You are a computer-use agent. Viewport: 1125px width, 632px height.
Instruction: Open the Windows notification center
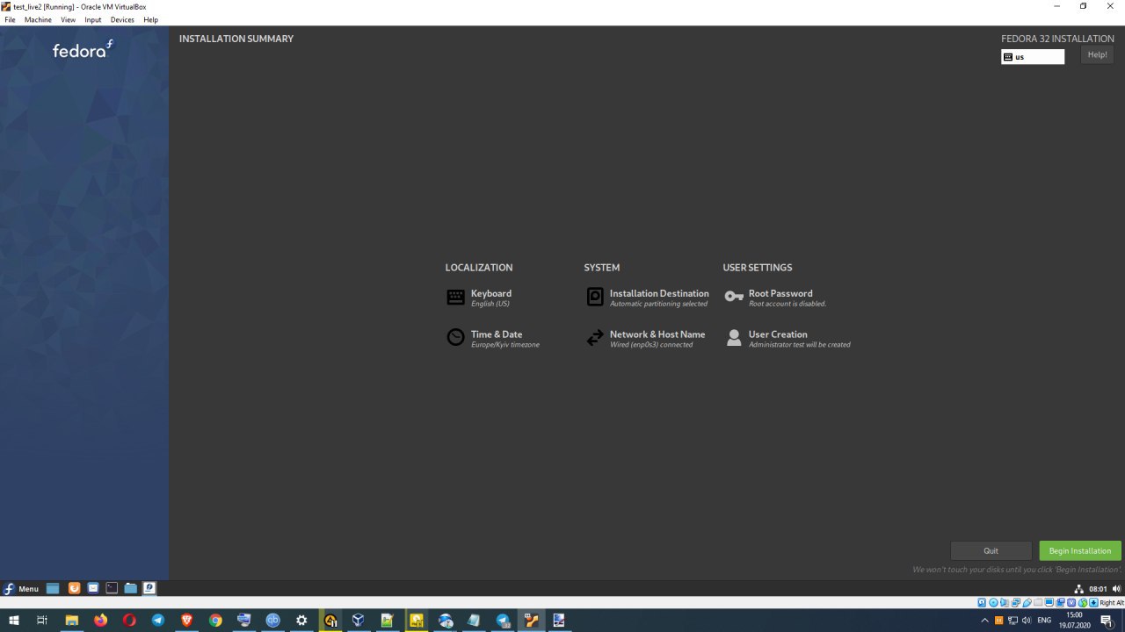tap(1107, 621)
